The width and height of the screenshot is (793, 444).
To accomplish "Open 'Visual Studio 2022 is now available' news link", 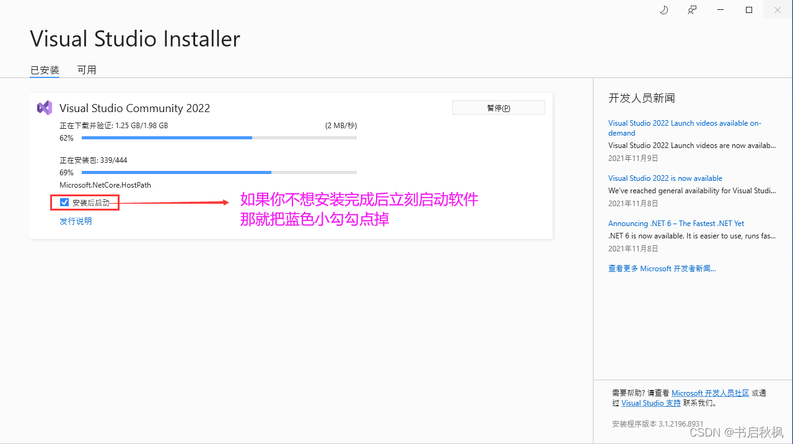I will [665, 178].
